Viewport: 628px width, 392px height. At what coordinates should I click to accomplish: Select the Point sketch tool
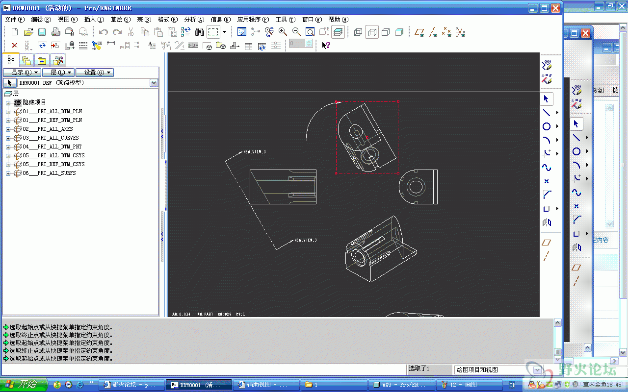pyautogui.click(x=546, y=181)
